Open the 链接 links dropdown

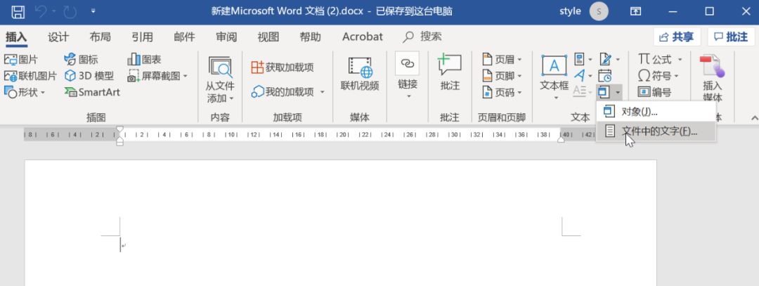(x=407, y=77)
